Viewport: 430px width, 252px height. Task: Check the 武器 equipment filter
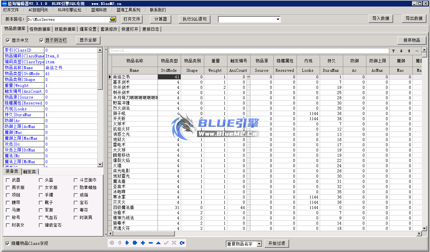click(x=8, y=180)
